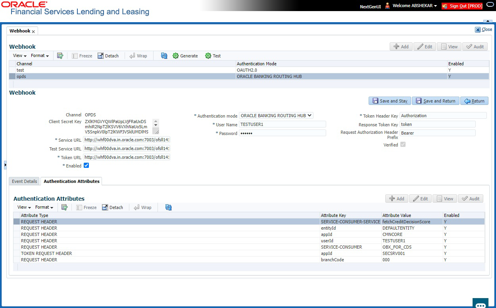The width and height of the screenshot is (496, 308).
Task: Click the Service URL input field
Action: coord(127,140)
